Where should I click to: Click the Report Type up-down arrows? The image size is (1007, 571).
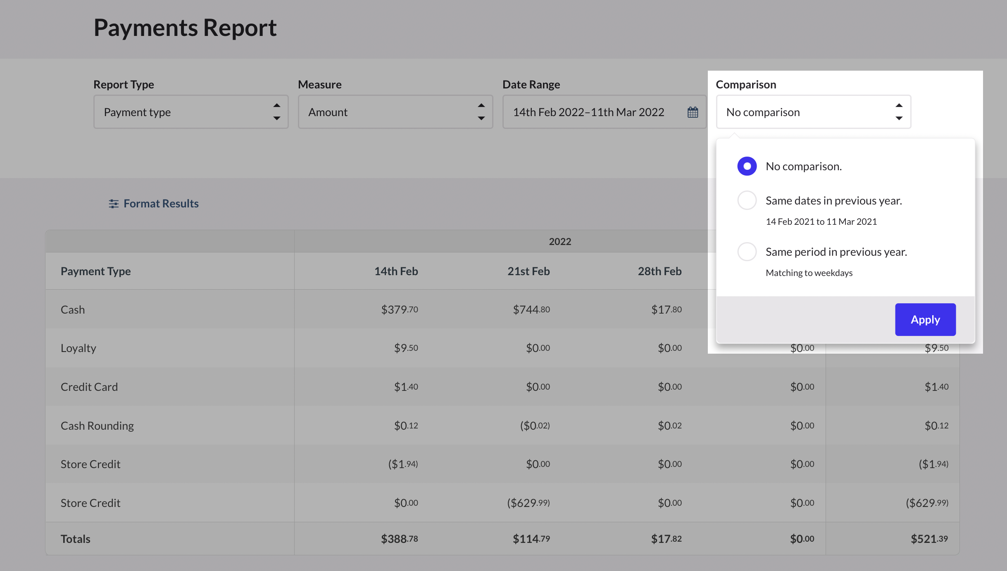(x=276, y=112)
